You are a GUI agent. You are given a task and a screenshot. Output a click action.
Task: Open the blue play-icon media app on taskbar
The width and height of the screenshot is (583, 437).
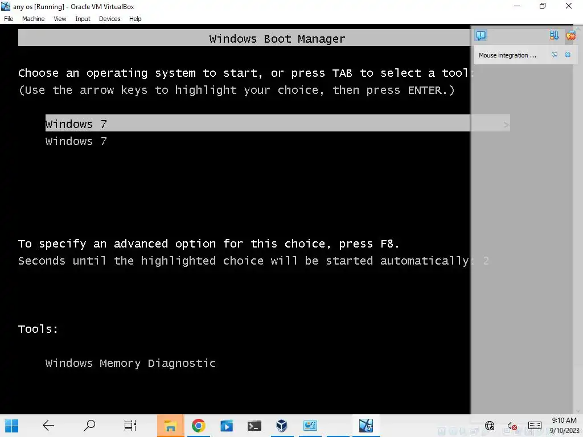coord(227,426)
